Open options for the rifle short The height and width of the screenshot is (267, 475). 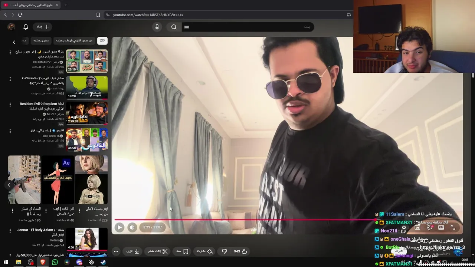tap(12, 211)
